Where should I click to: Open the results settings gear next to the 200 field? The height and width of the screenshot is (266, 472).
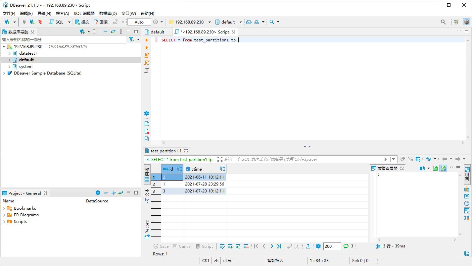(318, 246)
